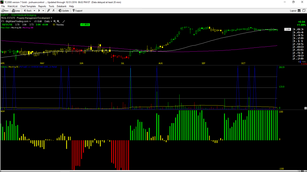This screenshot has width=307, height=172.
Task: Click the 10/31/16 date readout
Action: 7,25
